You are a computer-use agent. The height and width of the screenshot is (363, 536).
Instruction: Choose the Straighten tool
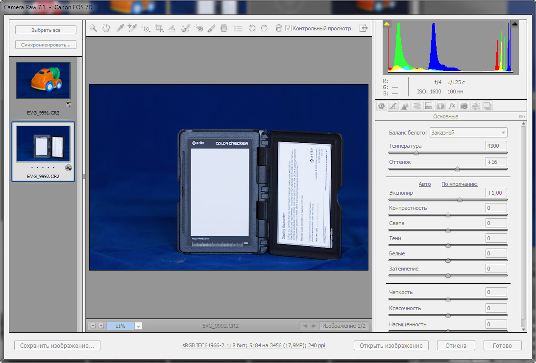pyautogui.click(x=172, y=28)
